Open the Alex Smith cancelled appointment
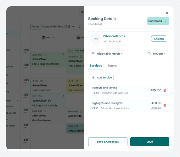 click(75, 114)
